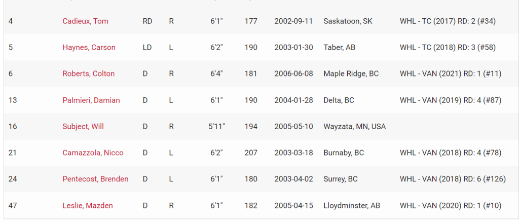Select the Saskatoon, SK hometown cell

pyautogui.click(x=348, y=21)
